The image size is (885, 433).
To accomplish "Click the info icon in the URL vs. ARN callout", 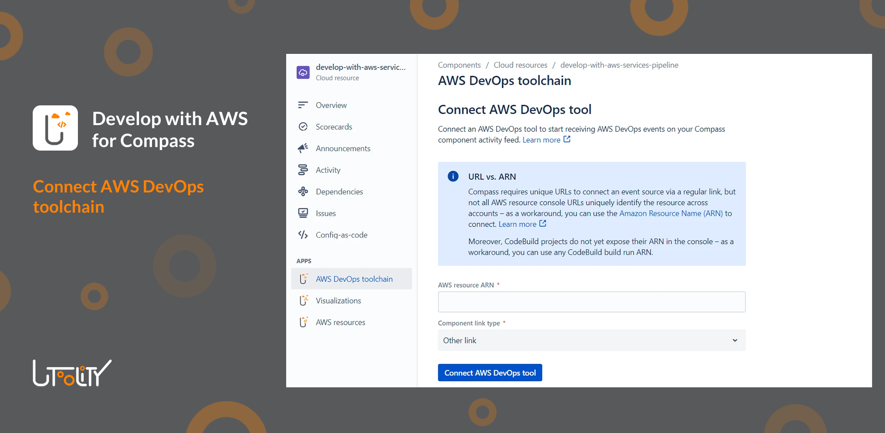I will 453,176.
